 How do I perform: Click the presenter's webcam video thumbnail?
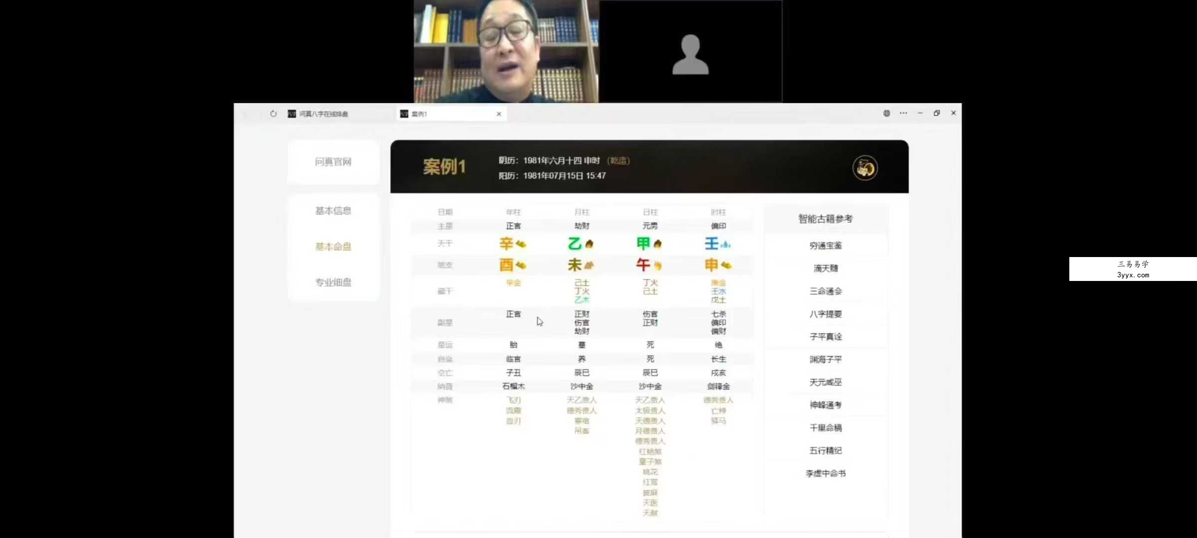(x=506, y=51)
